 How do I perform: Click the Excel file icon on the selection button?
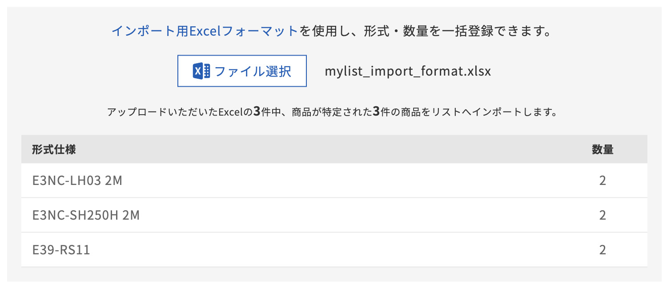pos(201,71)
